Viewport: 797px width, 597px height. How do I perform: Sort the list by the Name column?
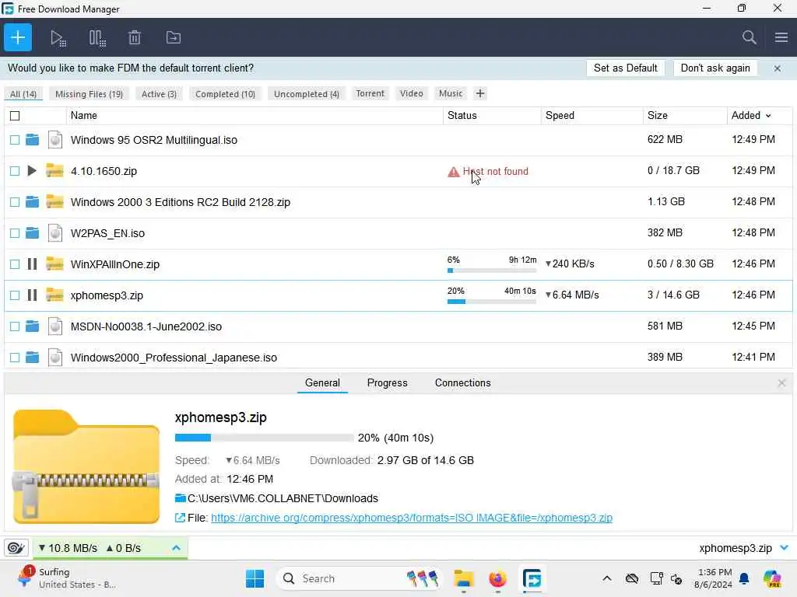click(84, 116)
